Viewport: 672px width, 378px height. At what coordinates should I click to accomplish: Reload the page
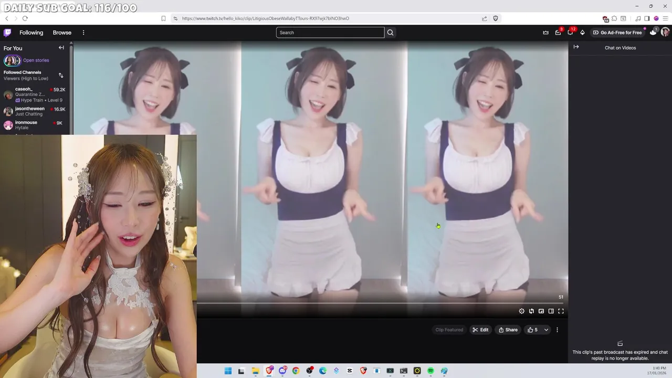coord(25,18)
